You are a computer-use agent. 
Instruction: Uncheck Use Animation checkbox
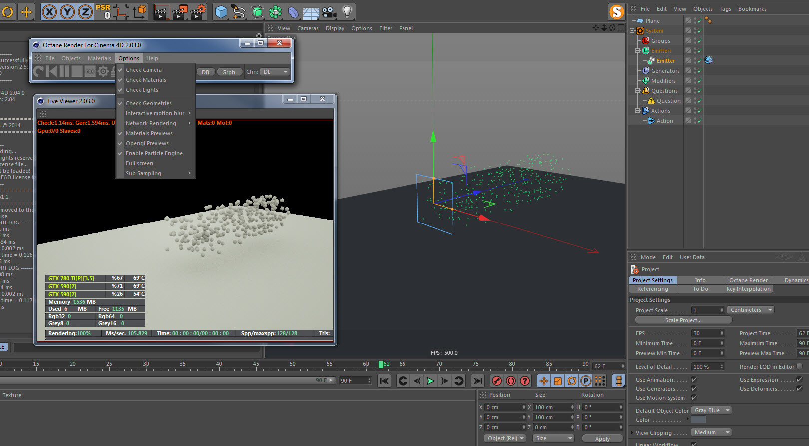point(694,380)
